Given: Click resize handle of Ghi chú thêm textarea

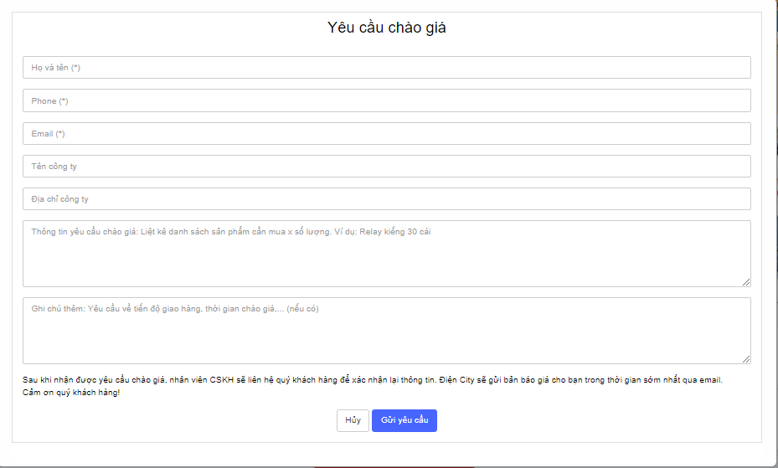Looking at the screenshot, I should pyautogui.click(x=745, y=358).
